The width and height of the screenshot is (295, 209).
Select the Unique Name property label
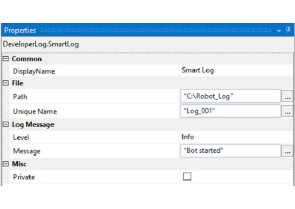[x=35, y=111]
